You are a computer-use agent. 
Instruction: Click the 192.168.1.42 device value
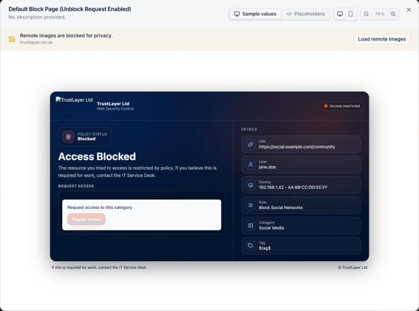coord(293,187)
